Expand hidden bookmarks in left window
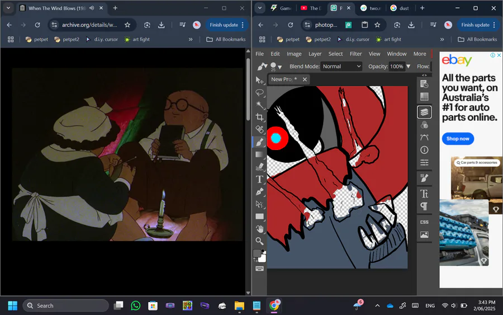This screenshot has width=503, height=315. pos(191,39)
